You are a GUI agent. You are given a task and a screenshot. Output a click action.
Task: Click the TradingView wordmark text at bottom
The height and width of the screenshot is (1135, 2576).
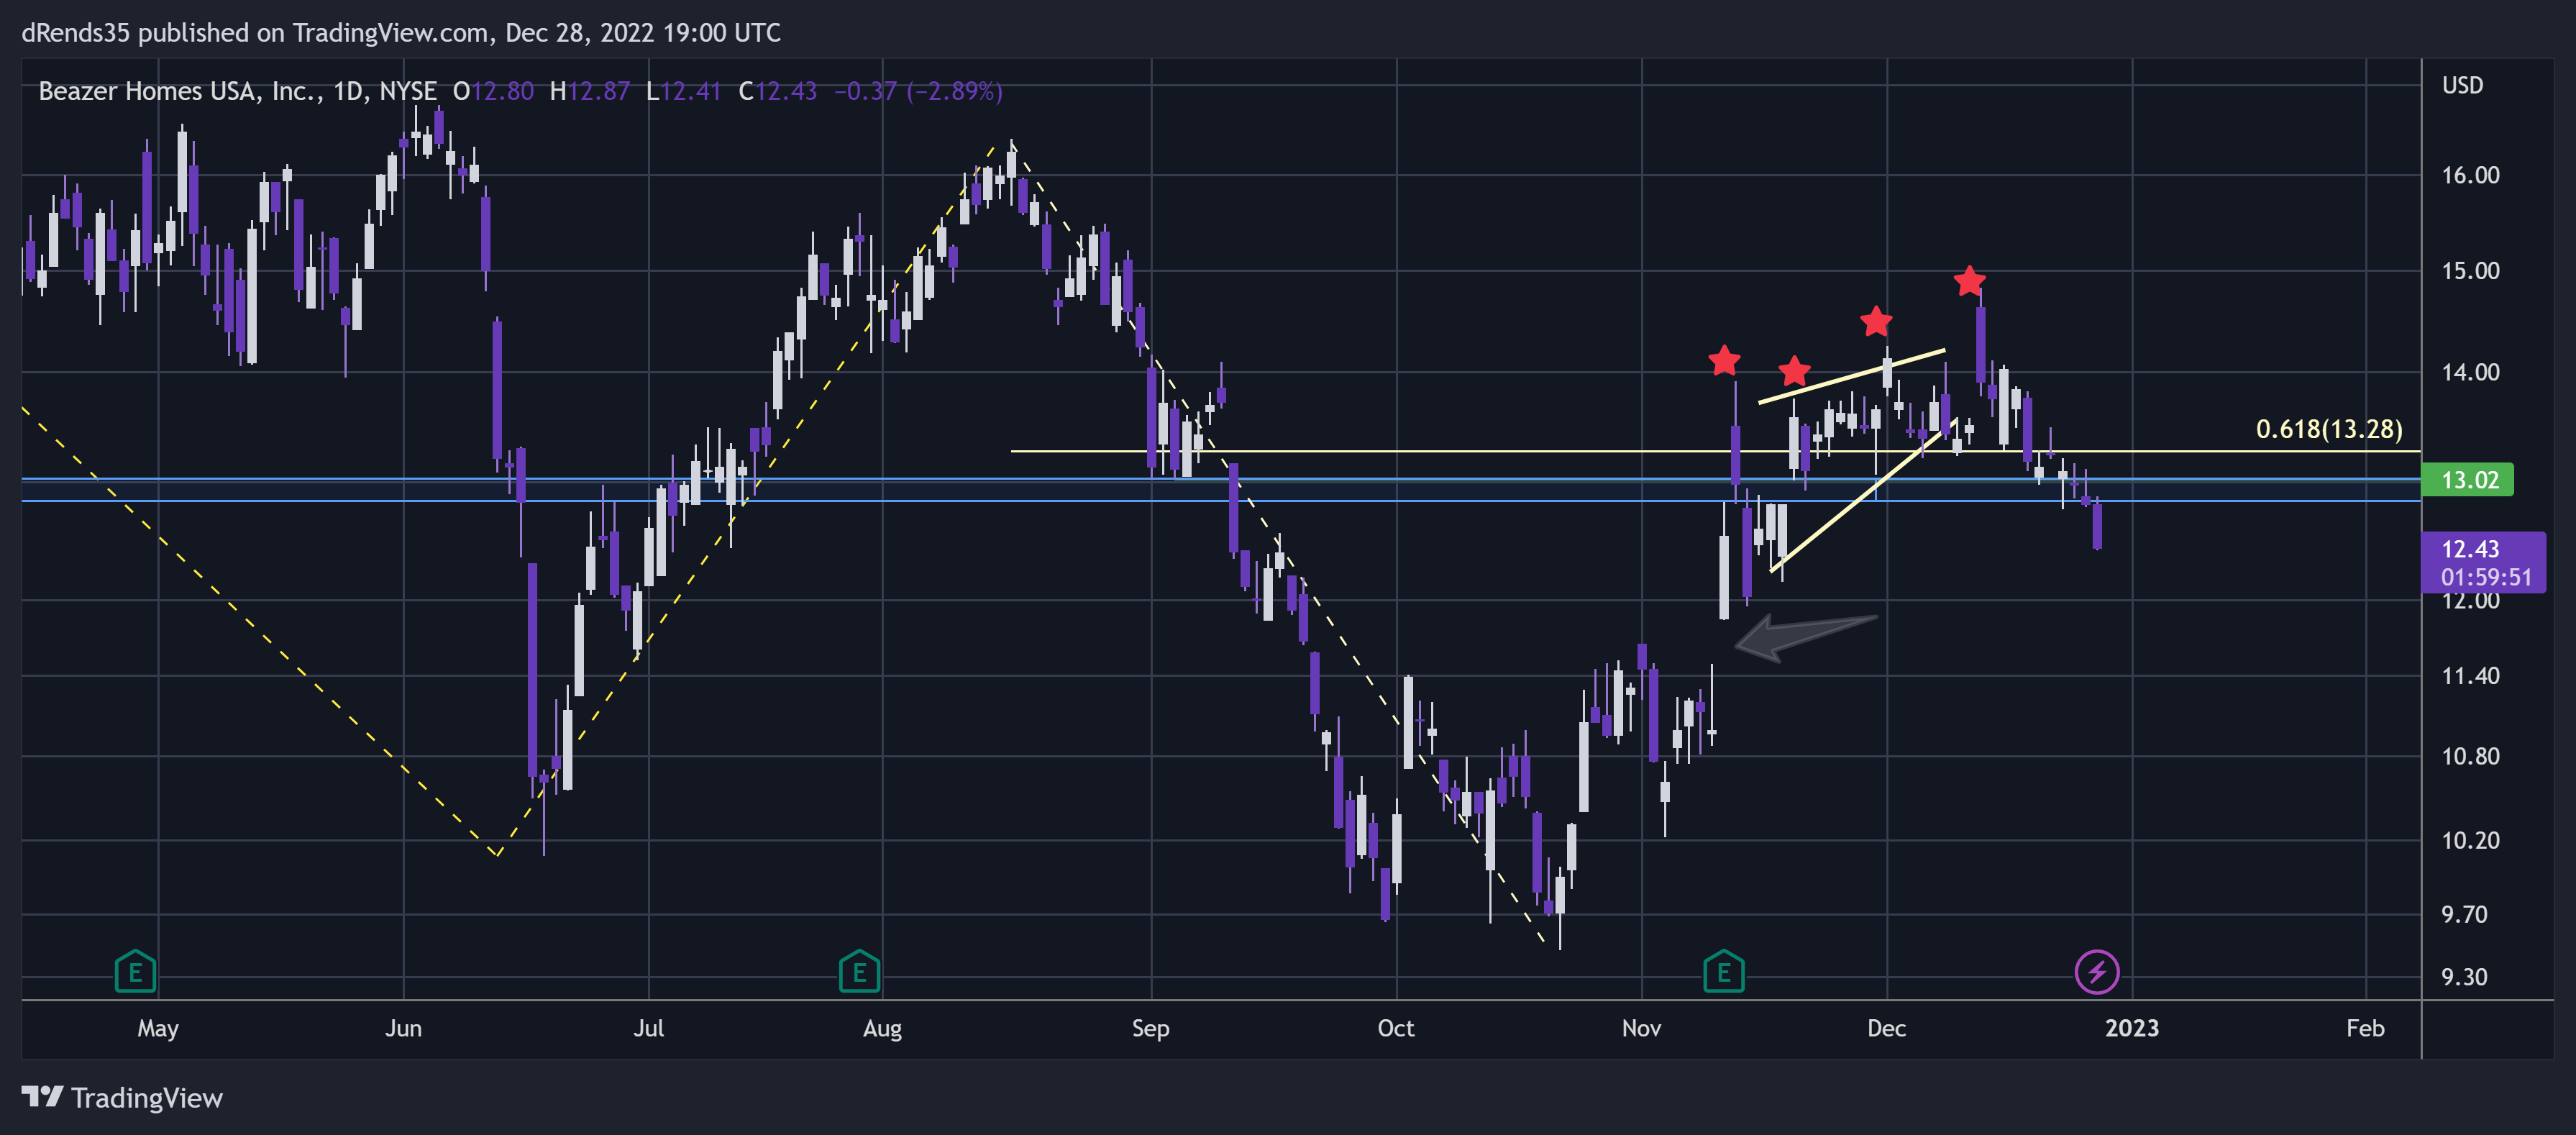[x=147, y=1097]
